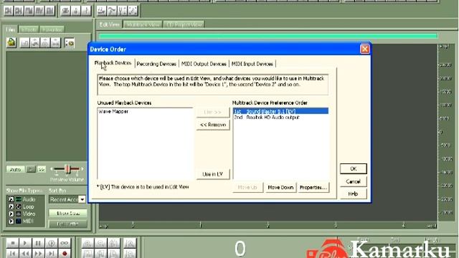Click the << Remove button

point(213,125)
